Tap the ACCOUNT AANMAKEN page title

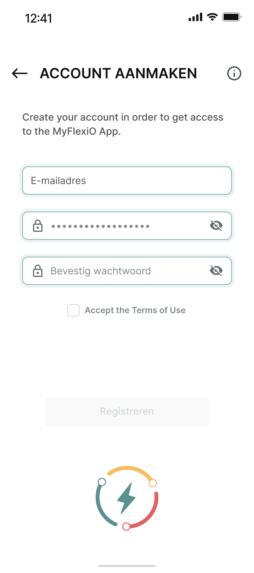[119, 73]
